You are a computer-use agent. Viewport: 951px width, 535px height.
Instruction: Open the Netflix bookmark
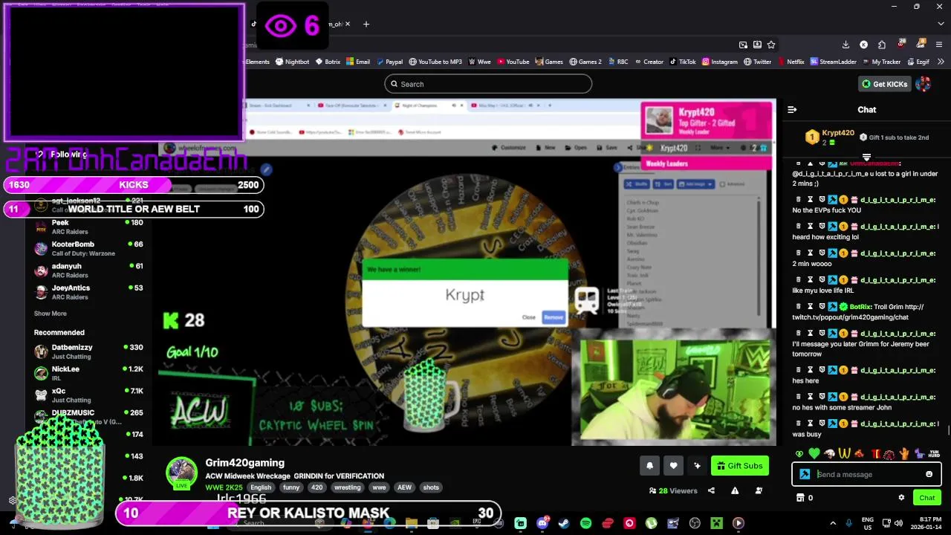click(791, 62)
